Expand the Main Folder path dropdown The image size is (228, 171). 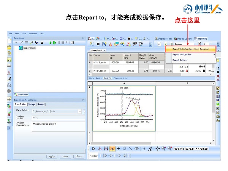[80, 111]
